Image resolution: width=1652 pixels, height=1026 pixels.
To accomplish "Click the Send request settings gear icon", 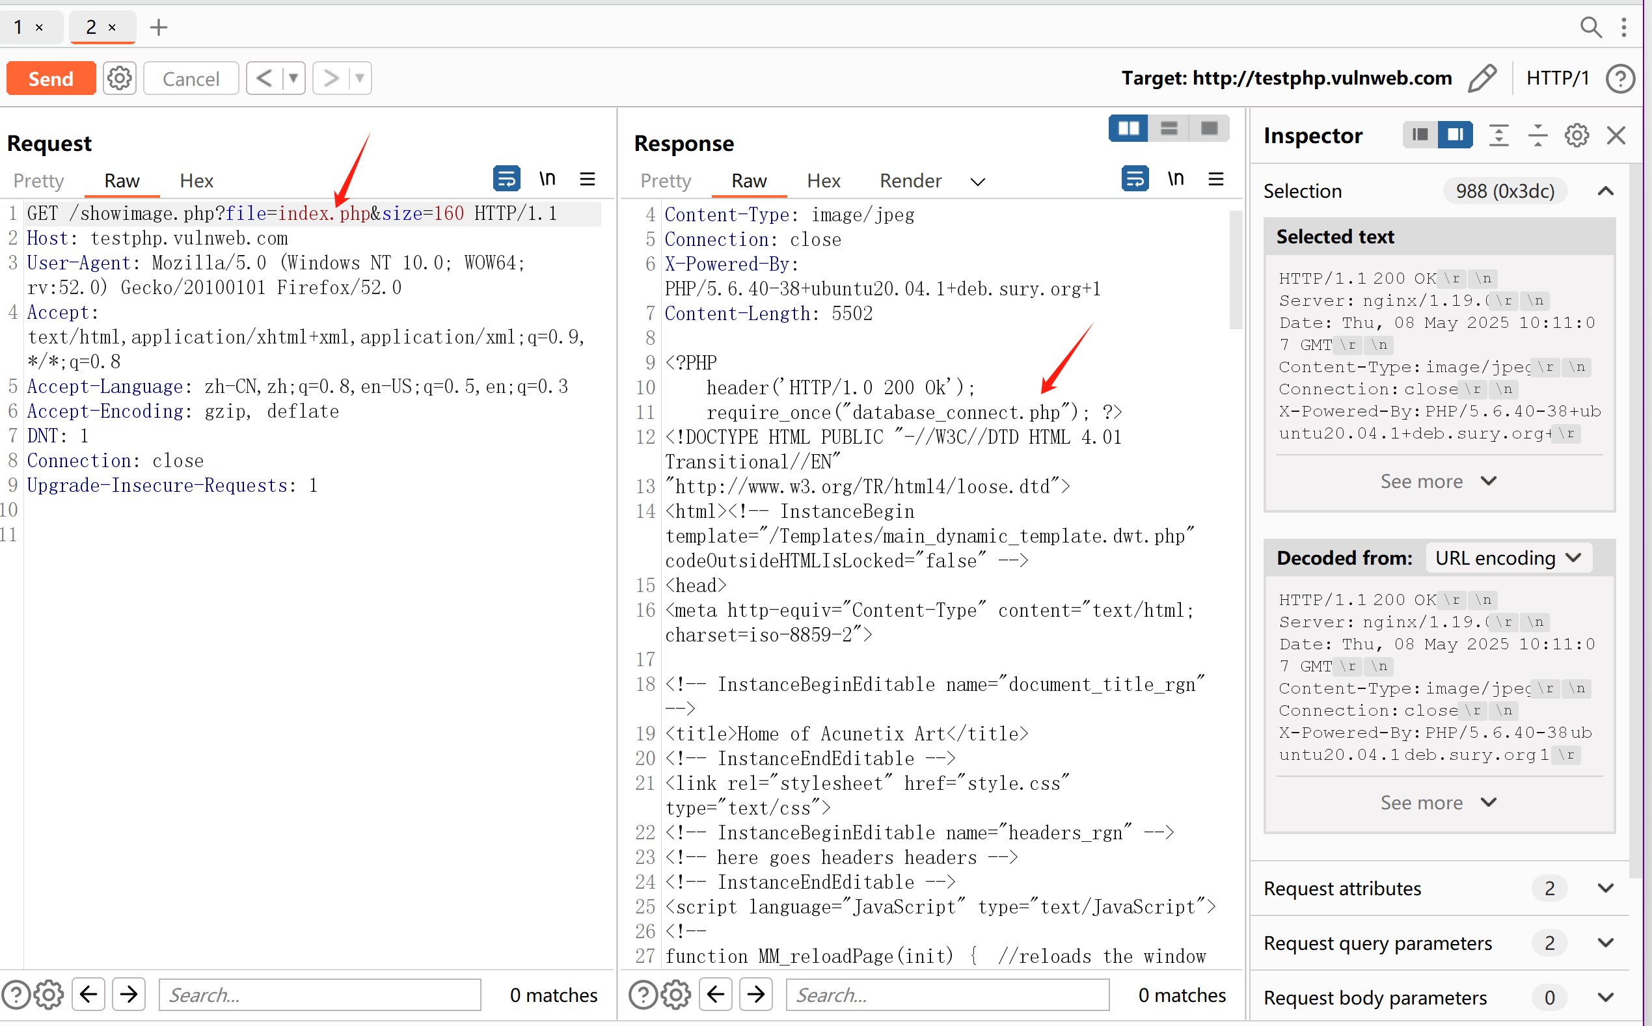I will [120, 79].
